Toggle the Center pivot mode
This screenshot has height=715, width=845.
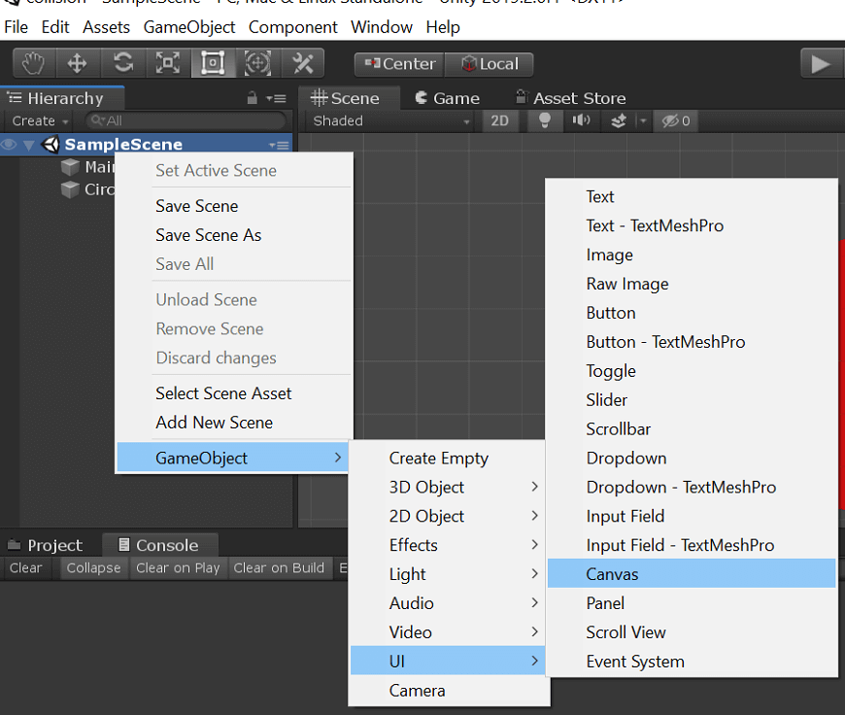[x=397, y=63]
